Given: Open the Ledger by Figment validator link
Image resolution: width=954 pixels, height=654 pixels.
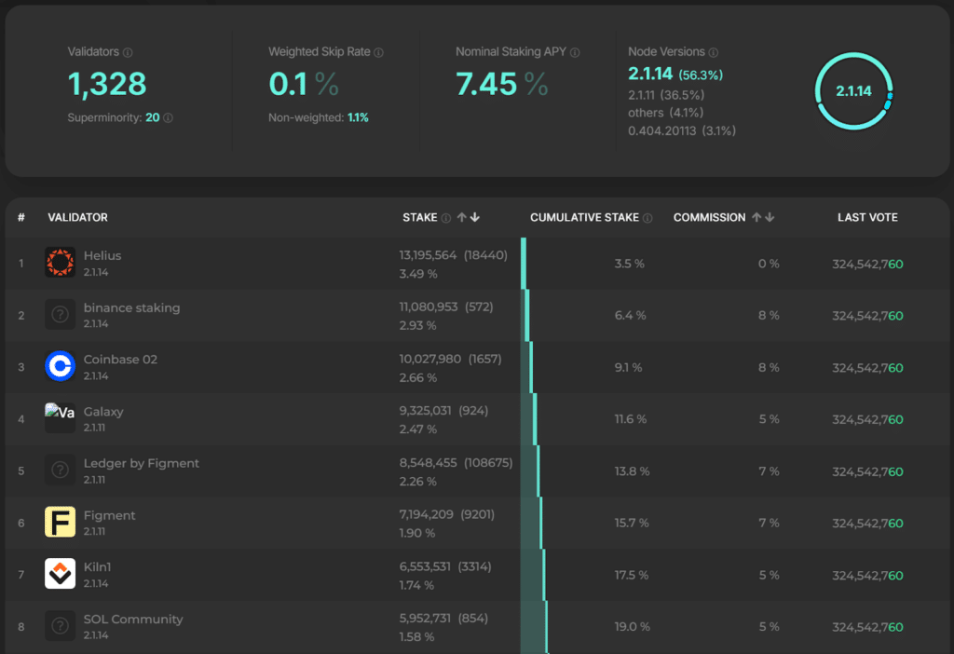Looking at the screenshot, I should coord(142,464).
